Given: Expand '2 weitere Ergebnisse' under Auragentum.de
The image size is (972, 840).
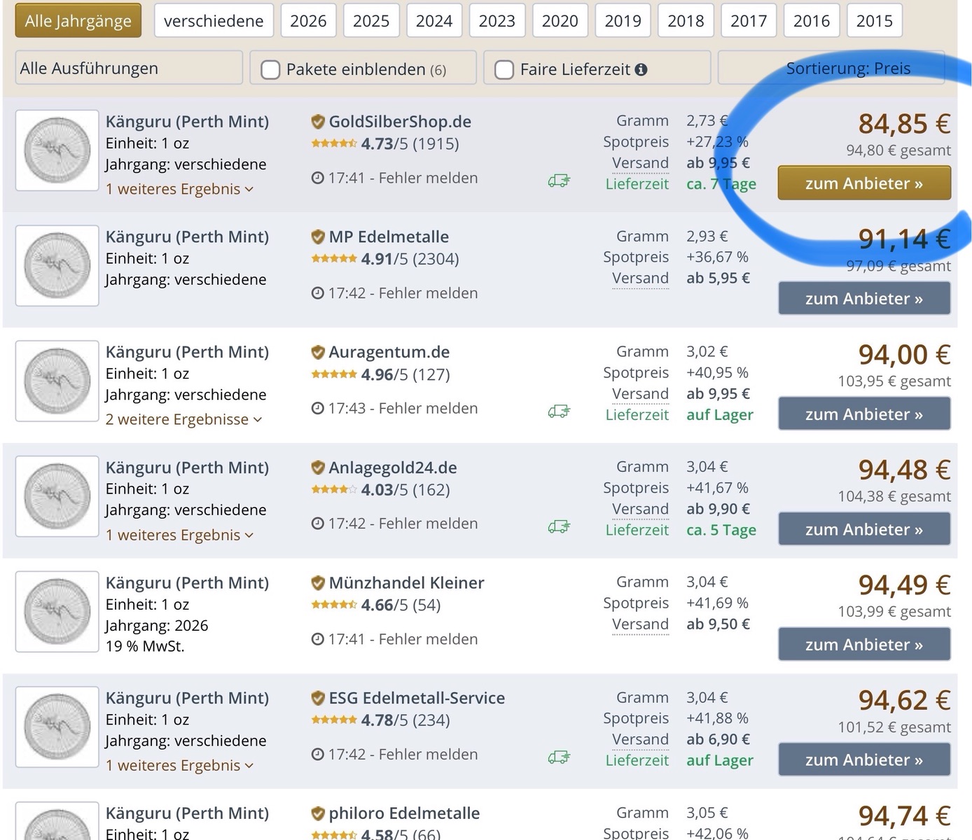Looking at the screenshot, I should point(183,419).
